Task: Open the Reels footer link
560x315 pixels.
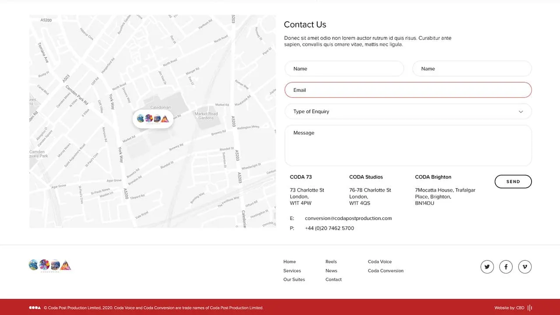Action: tap(331, 262)
